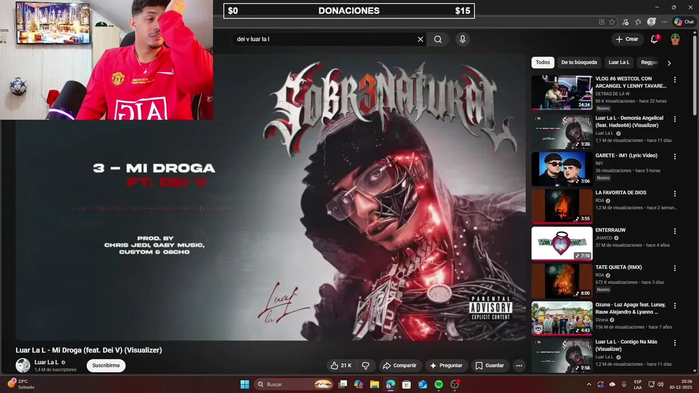Open Edge apps grid icon in address bar

coord(602,22)
